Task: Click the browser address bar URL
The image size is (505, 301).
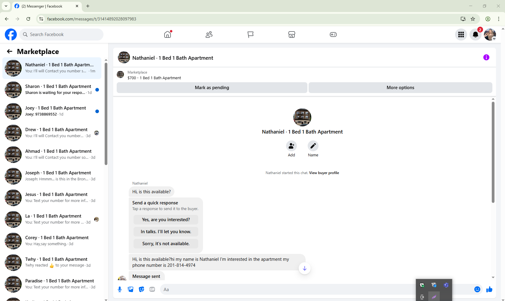Action: click(91, 19)
